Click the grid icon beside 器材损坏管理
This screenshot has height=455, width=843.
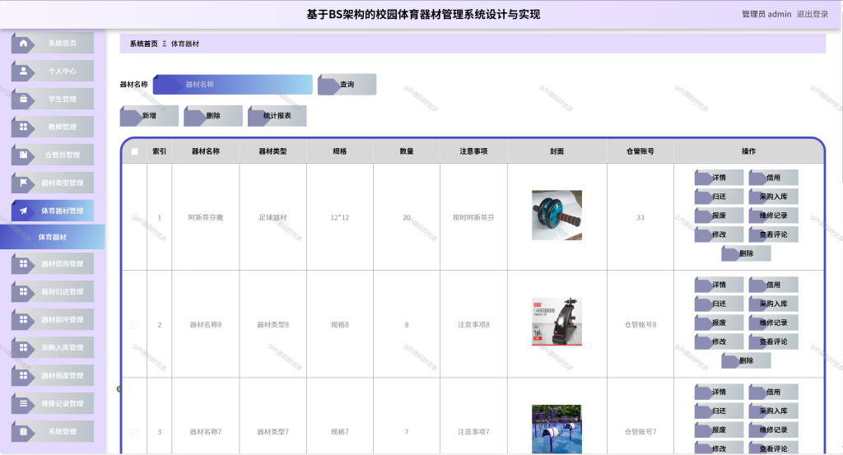23,319
